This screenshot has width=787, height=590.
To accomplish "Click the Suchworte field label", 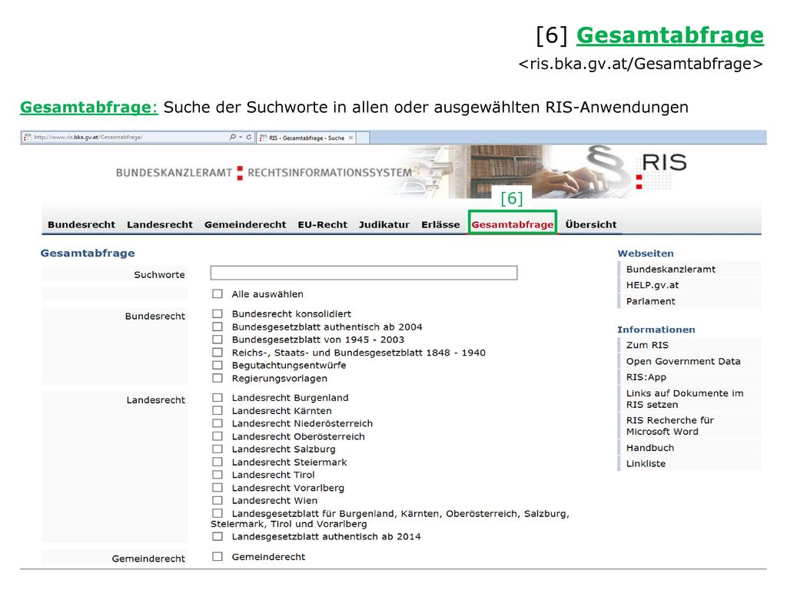I will (x=159, y=275).
